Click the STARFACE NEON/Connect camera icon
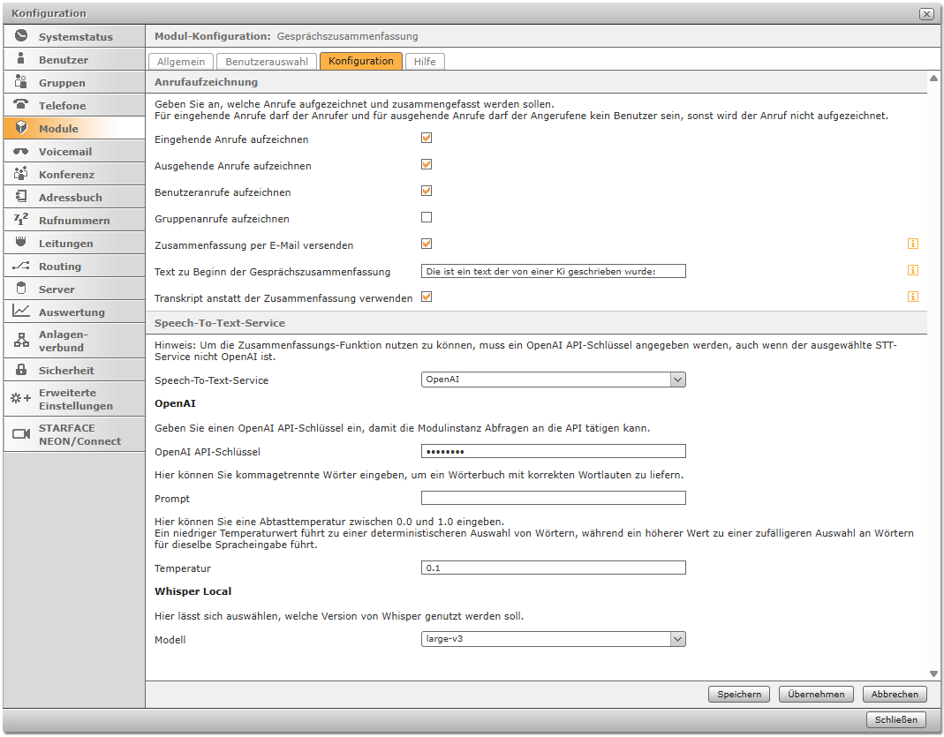Screen dimensions: 944x737 [21, 434]
